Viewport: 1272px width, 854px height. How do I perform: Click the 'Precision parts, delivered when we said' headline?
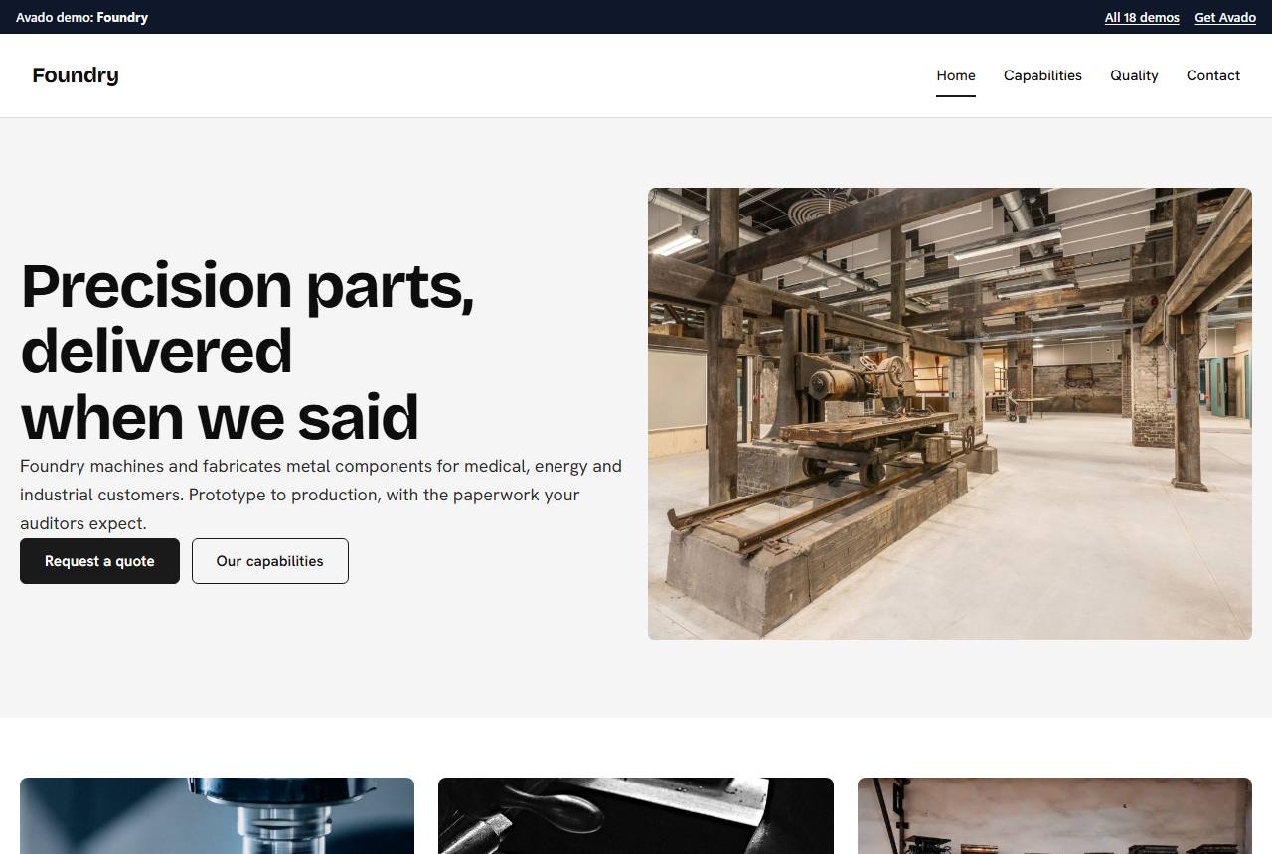[x=247, y=351]
